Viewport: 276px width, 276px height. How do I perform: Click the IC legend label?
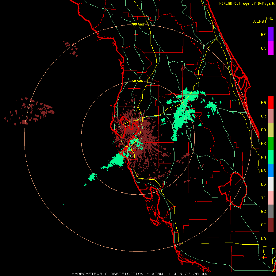click(x=263, y=198)
